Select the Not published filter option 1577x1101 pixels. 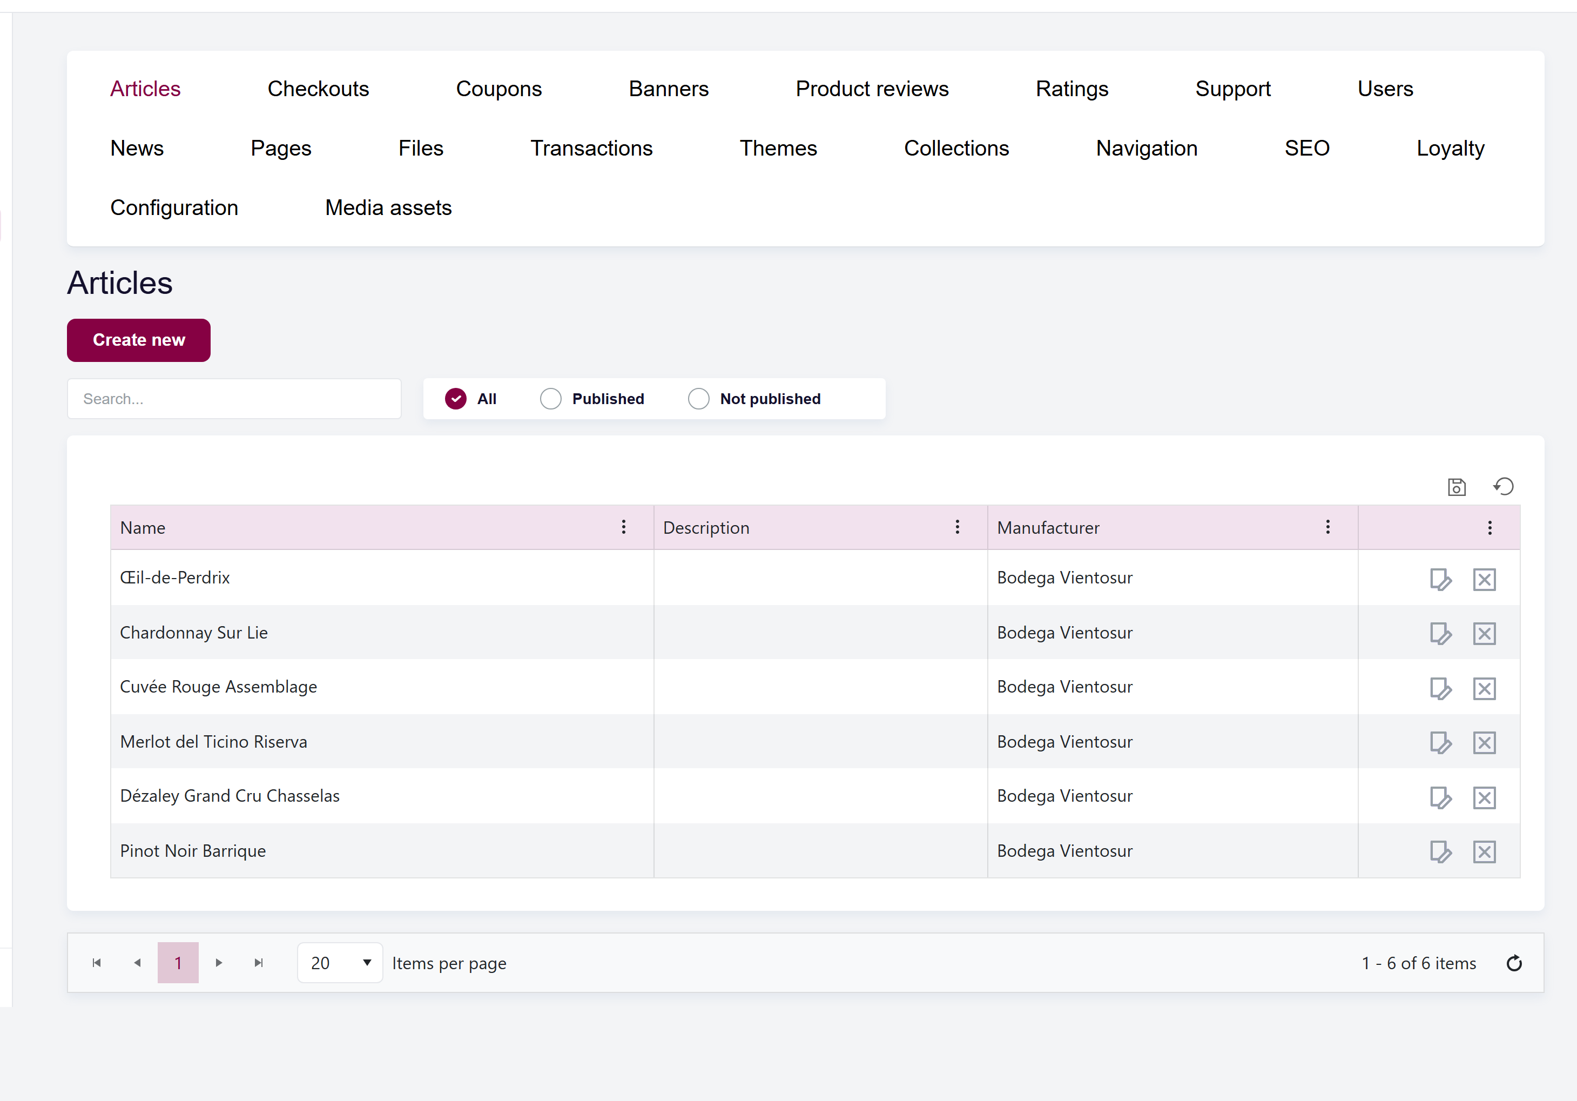click(698, 399)
